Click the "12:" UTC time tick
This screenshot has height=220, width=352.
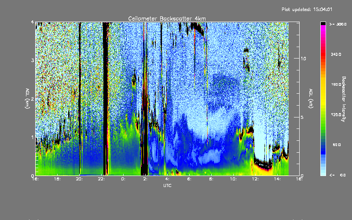coord(255,179)
